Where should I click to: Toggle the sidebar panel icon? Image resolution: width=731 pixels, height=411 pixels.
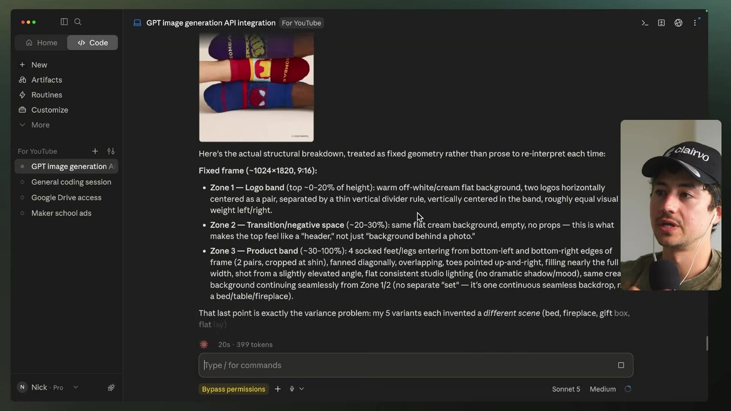pos(64,22)
